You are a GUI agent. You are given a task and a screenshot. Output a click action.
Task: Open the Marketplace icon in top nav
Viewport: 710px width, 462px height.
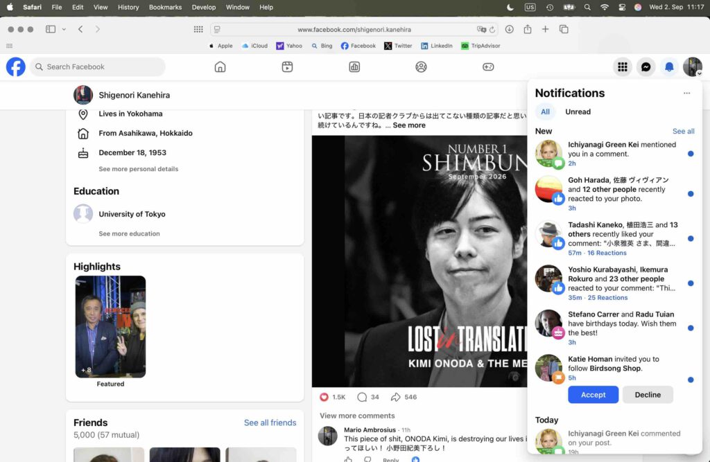pyautogui.click(x=354, y=67)
